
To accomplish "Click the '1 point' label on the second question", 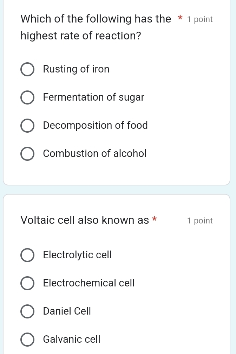I will pyautogui.click(x=200, y=221).
